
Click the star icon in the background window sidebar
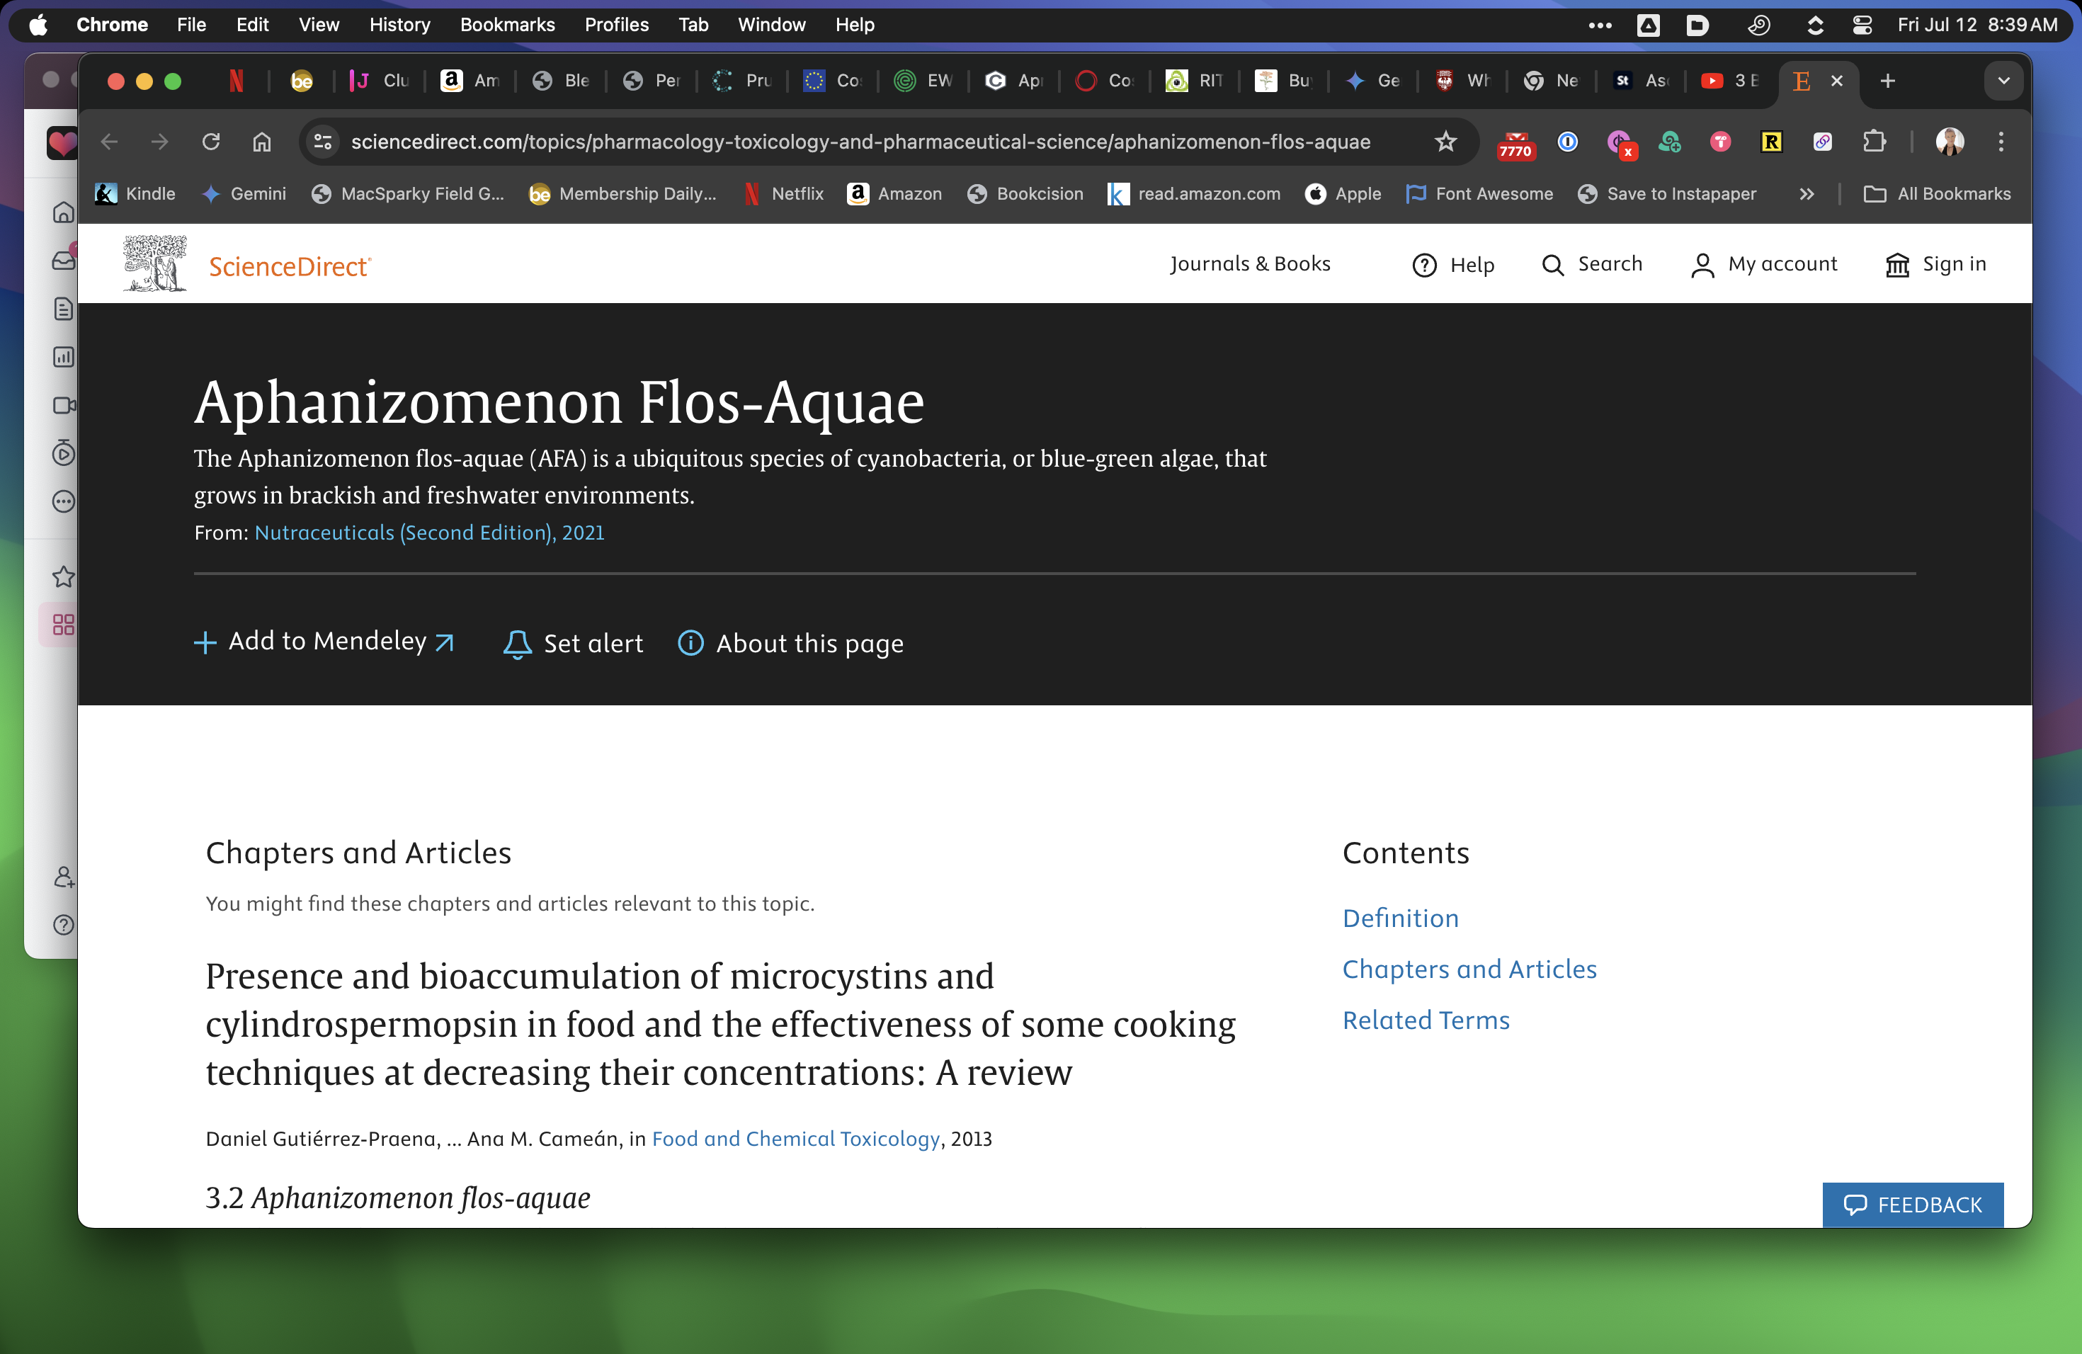pos(63,576)
